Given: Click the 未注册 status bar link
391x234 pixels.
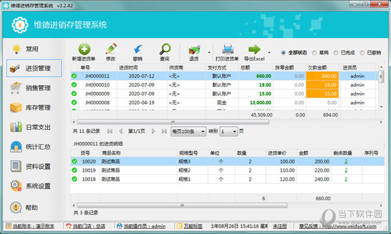Looking at the screenshot, I should 280,226.
